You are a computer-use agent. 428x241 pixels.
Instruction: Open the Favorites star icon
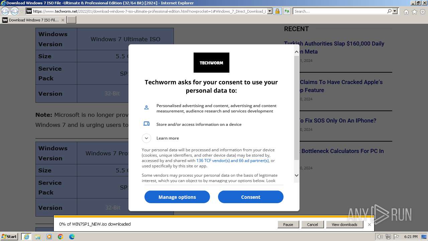point(414,12)
